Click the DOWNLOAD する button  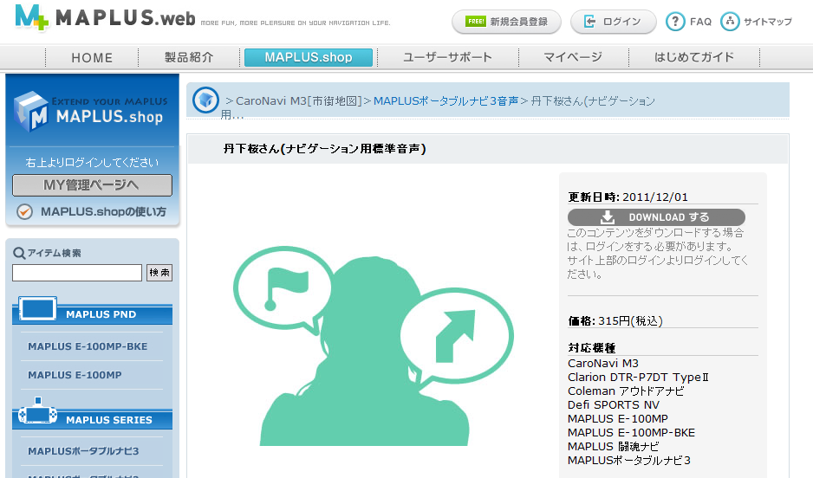pos(656,217)
